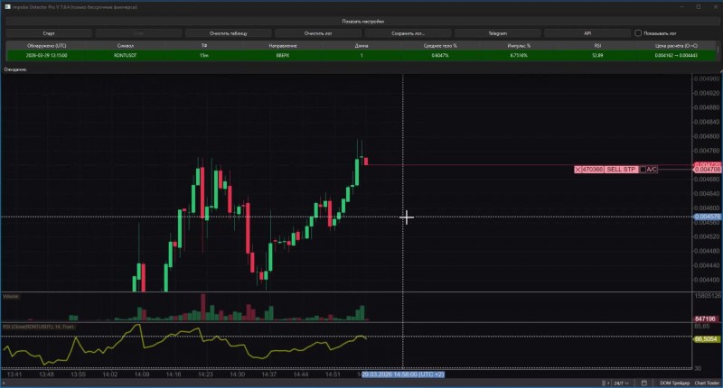Click the Очистить таблицу button

(x=229, y=33)
